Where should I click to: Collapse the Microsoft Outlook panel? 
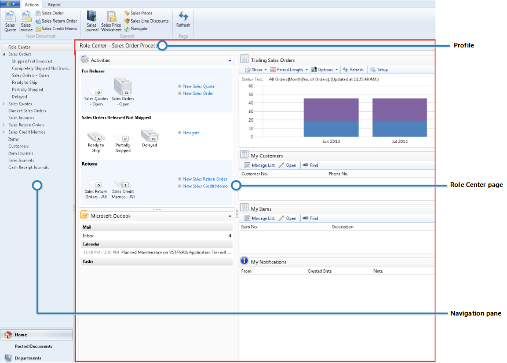230,218
